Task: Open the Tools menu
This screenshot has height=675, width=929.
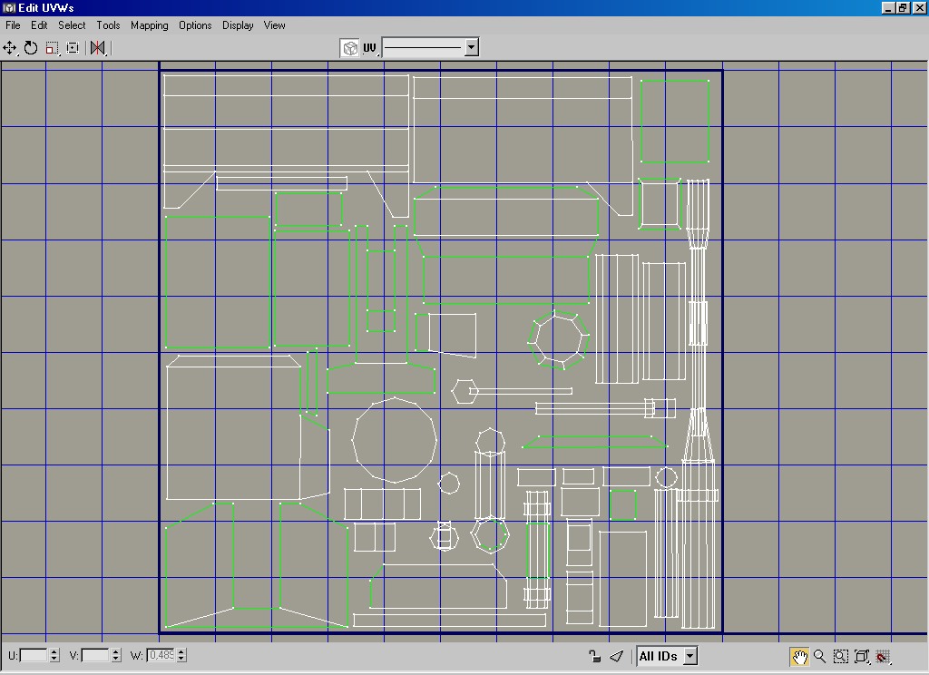Action: click(108, 25)
